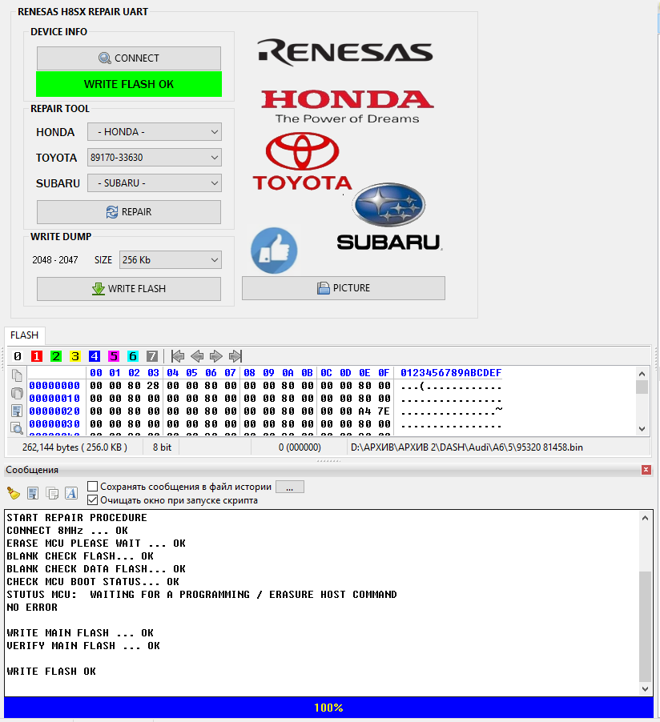Image resolution: width=660 pixels, height=722 pixels.
Task: Select gray color marker 7
Action: pyautogui.click(x=152, y=356)
